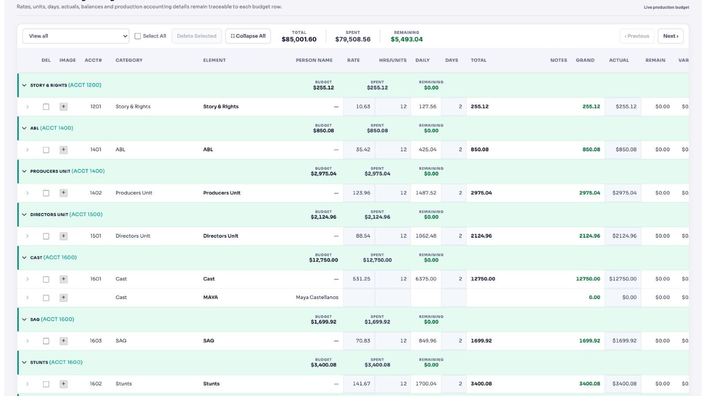The height and width of the screenshot is (396, 706).
Task: Collapse the Directors Unit group
Action: tap(24, 214)
